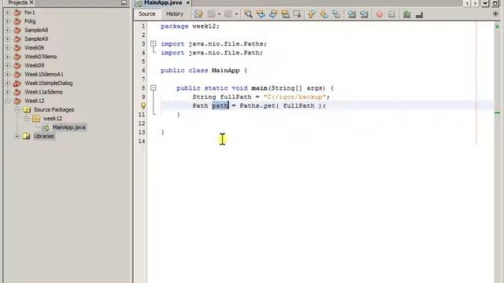
Task: Click the Find Previous Occurrence icon
Action: click(x=261, y=14)
